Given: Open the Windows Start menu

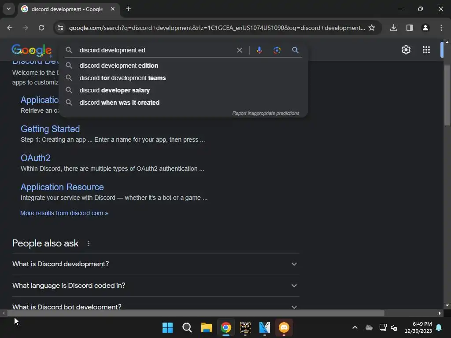Looking at the screenshot, I should pyautogui.click(x=167, y=327).
